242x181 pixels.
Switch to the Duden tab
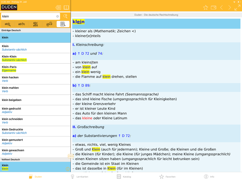click(x=35, y=177)
